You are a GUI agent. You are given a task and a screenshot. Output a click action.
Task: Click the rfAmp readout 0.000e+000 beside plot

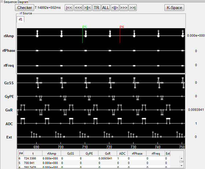click(x=196, y=36)
